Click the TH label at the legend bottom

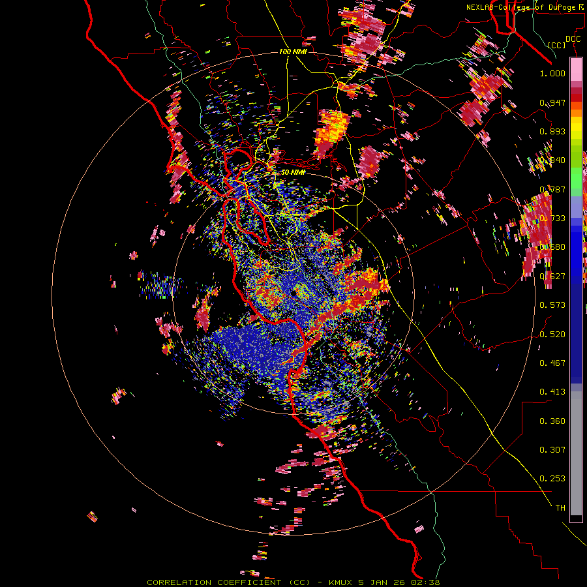click(560, 507)
